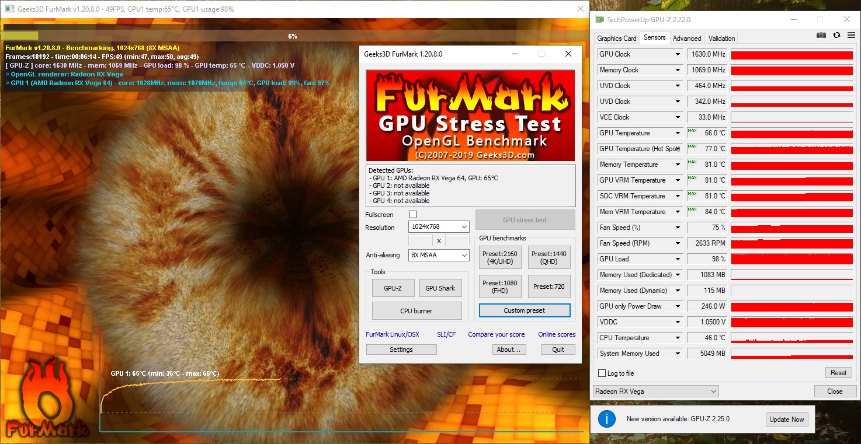Viewport: 861px width, 444px height.
Task: Reset GPU-Z sensor readings
Action: pos(838,373)
